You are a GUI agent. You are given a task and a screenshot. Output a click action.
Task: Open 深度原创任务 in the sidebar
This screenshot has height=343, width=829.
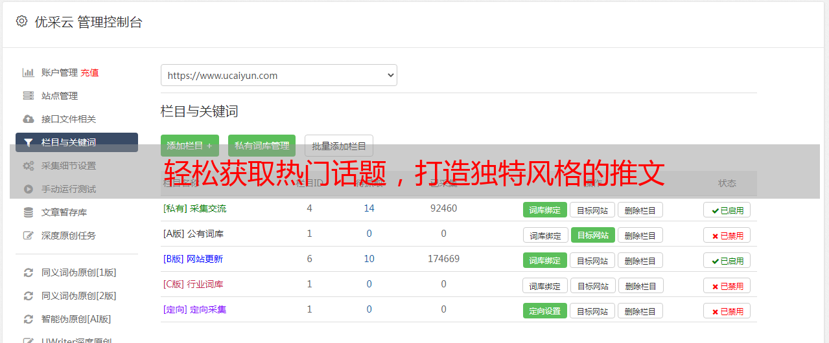(x=69, y=236)
